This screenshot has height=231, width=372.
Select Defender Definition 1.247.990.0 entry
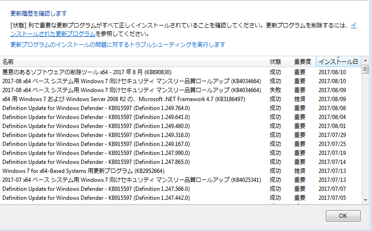click(96, 153)
